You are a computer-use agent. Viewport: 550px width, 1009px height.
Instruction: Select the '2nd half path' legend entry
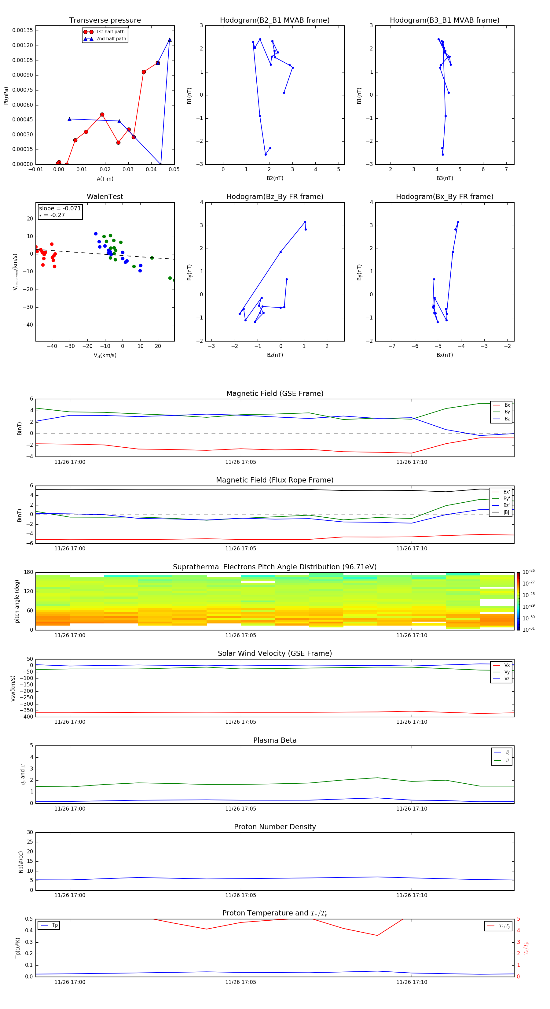[105, 39]
